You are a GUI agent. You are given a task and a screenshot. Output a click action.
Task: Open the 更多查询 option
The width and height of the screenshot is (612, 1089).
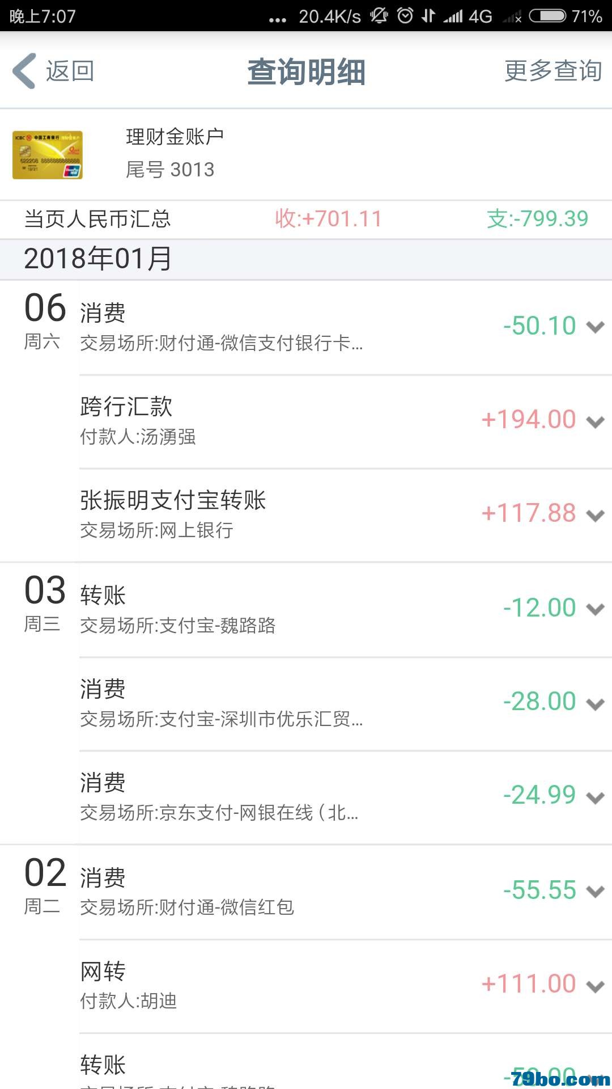pos(553,71)
